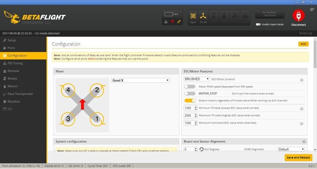
Task: Click the arming warning triangle icon
Action: pos(166,22)
